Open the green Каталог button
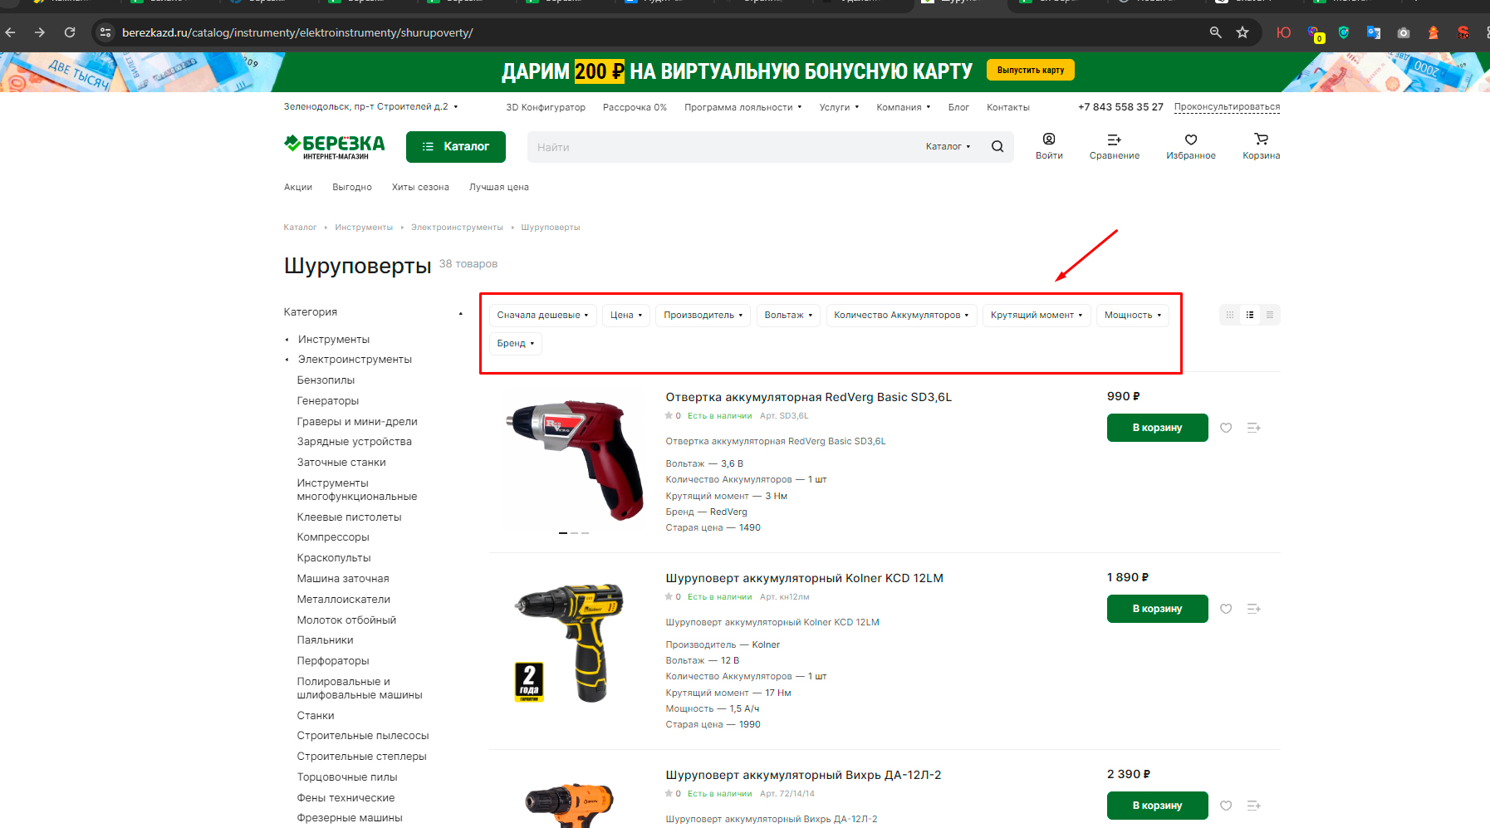1490x828 pixels. (456, 147)
